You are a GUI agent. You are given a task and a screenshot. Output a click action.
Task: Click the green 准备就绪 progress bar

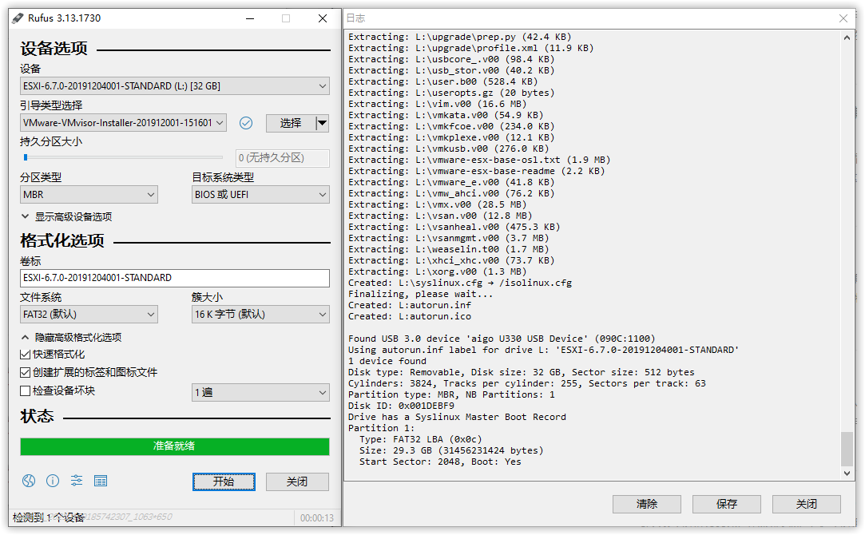[174, 446]
